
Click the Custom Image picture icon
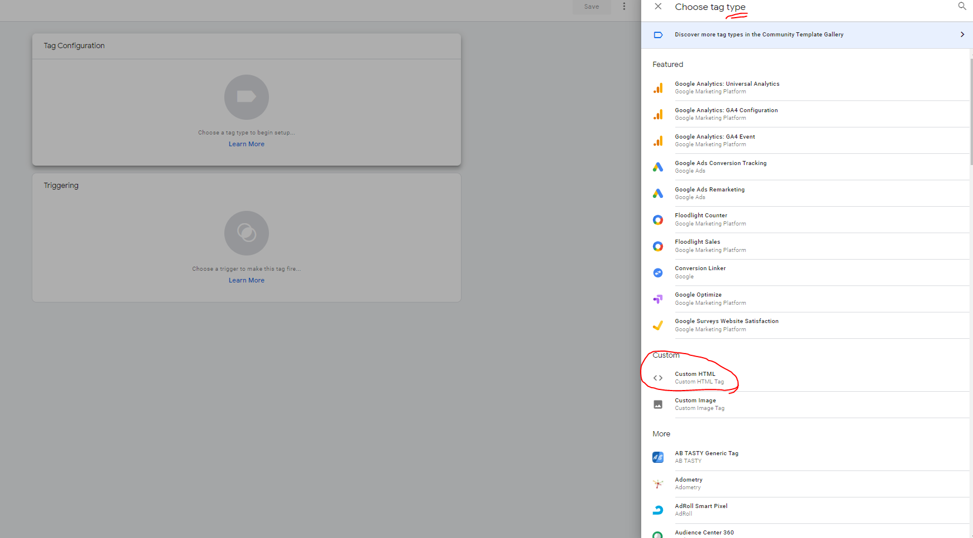tap(658, 405)
